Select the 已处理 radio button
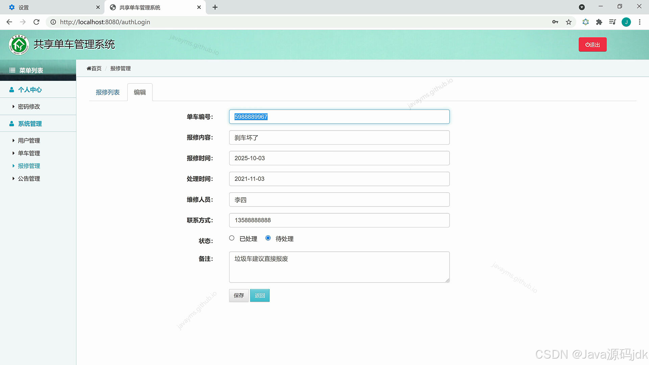649x365 pixels. (x=232, y=238)
